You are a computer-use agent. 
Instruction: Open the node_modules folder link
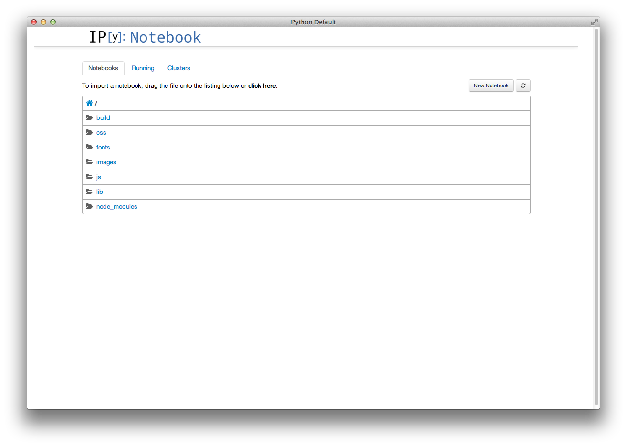tap(117, 207)
